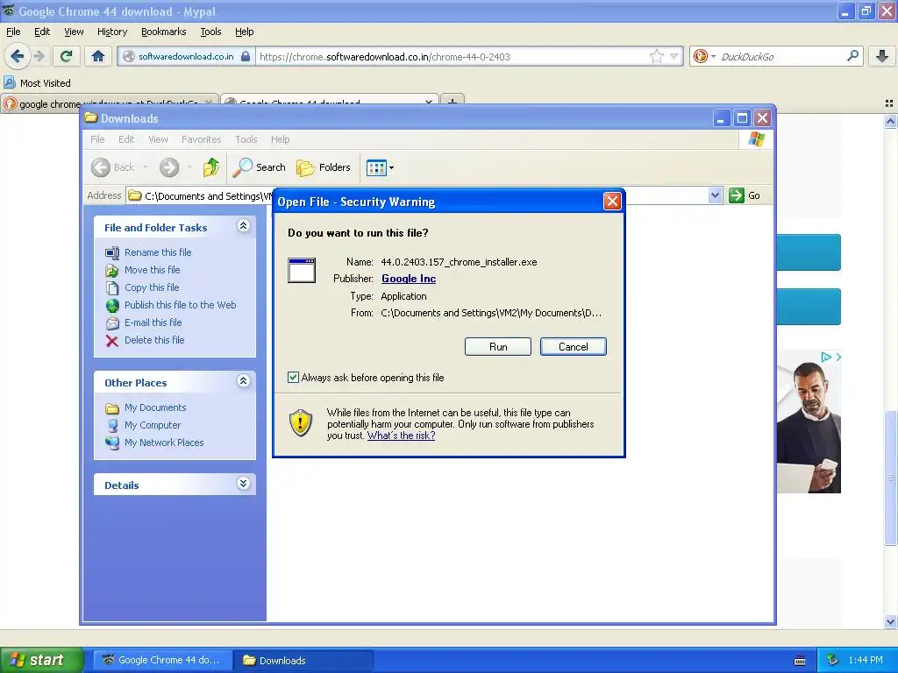Screen dimensions: 898x673
Task: Untick Always ask before opening this file
Action: 293,377
